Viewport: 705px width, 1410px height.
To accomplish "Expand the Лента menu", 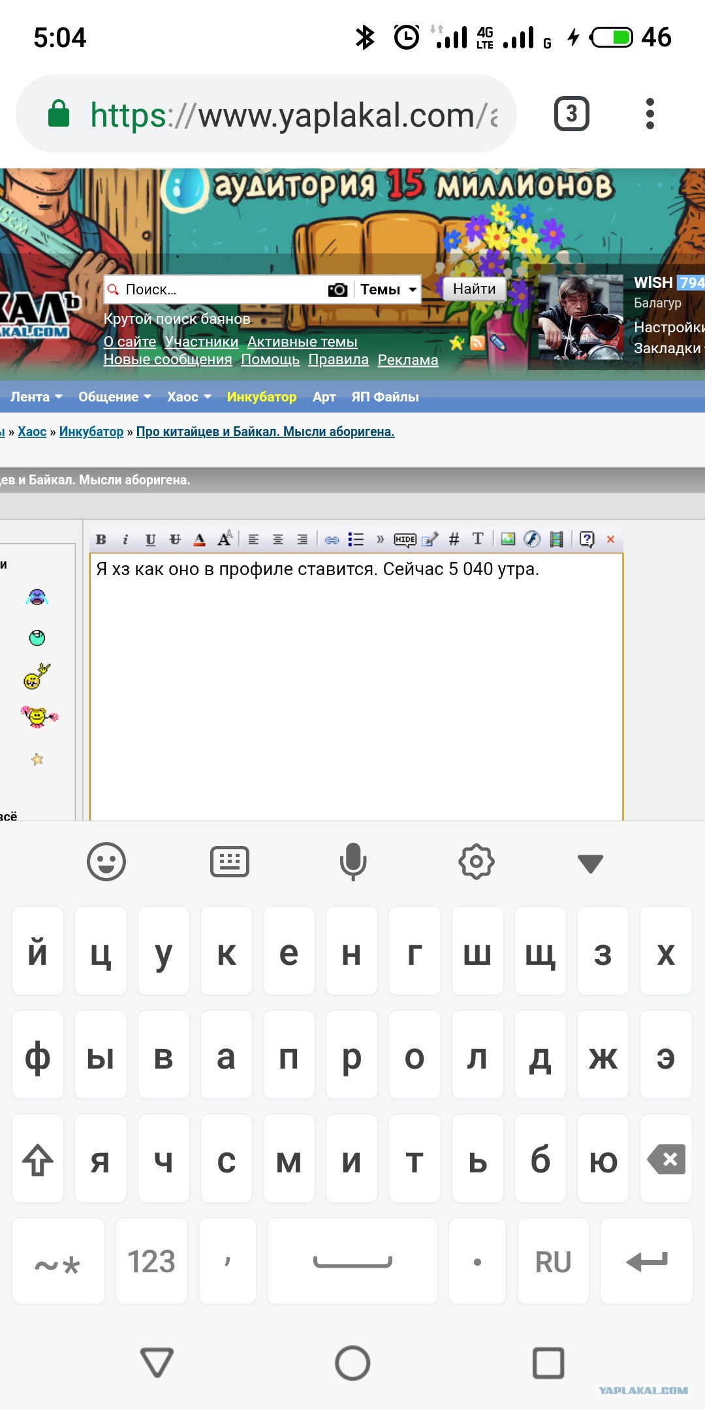I will (37, 397).
